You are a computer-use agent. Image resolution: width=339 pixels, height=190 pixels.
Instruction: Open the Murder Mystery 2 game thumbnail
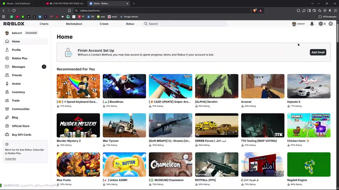click(78, 125)
